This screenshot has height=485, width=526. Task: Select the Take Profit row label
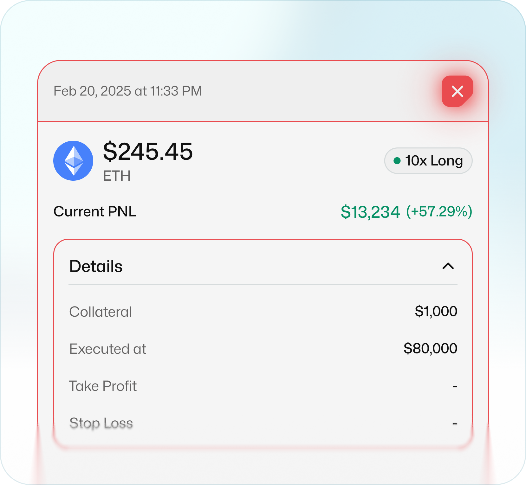(x=103, y=386)
